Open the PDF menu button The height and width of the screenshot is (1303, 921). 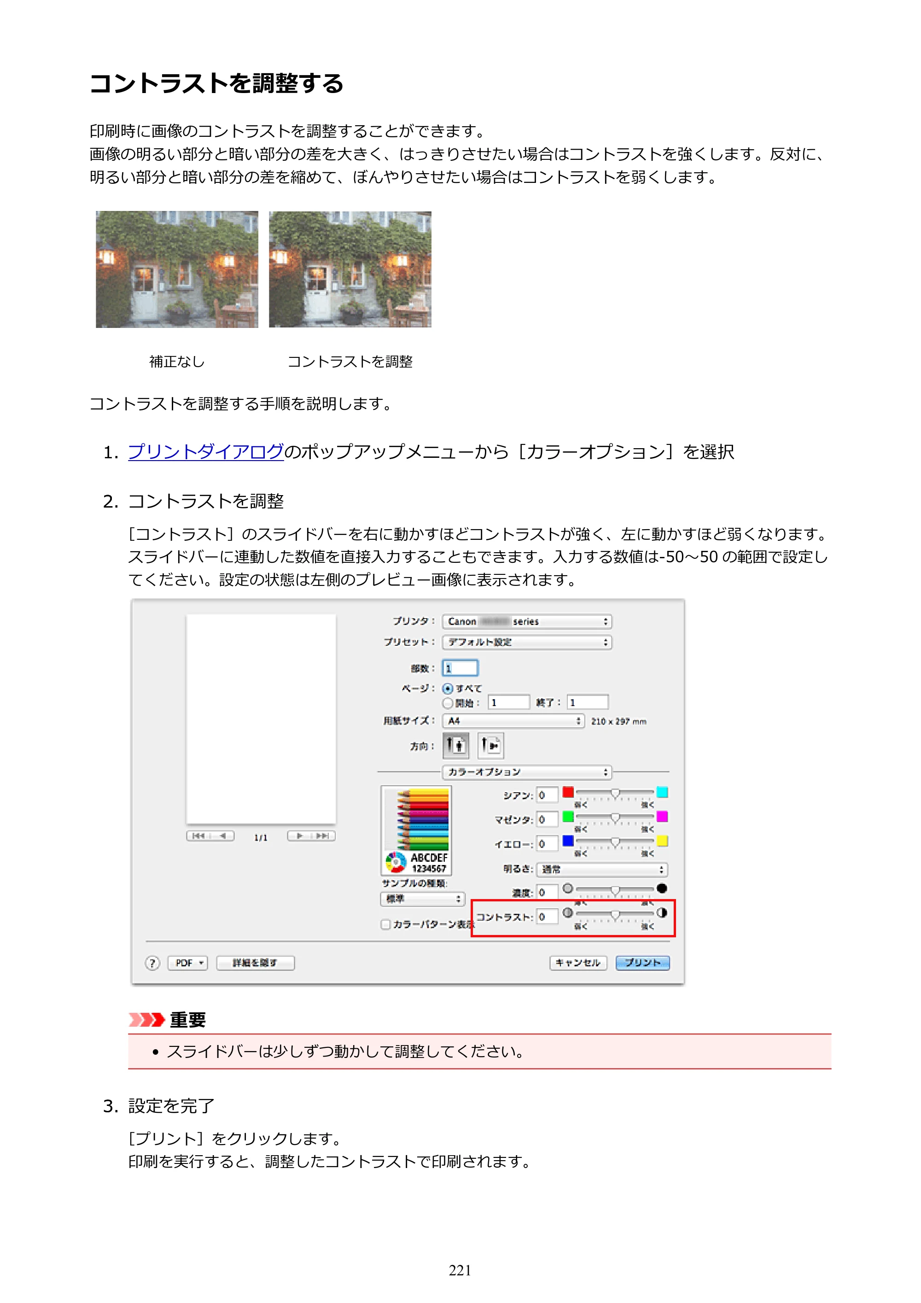coord(188,963)
